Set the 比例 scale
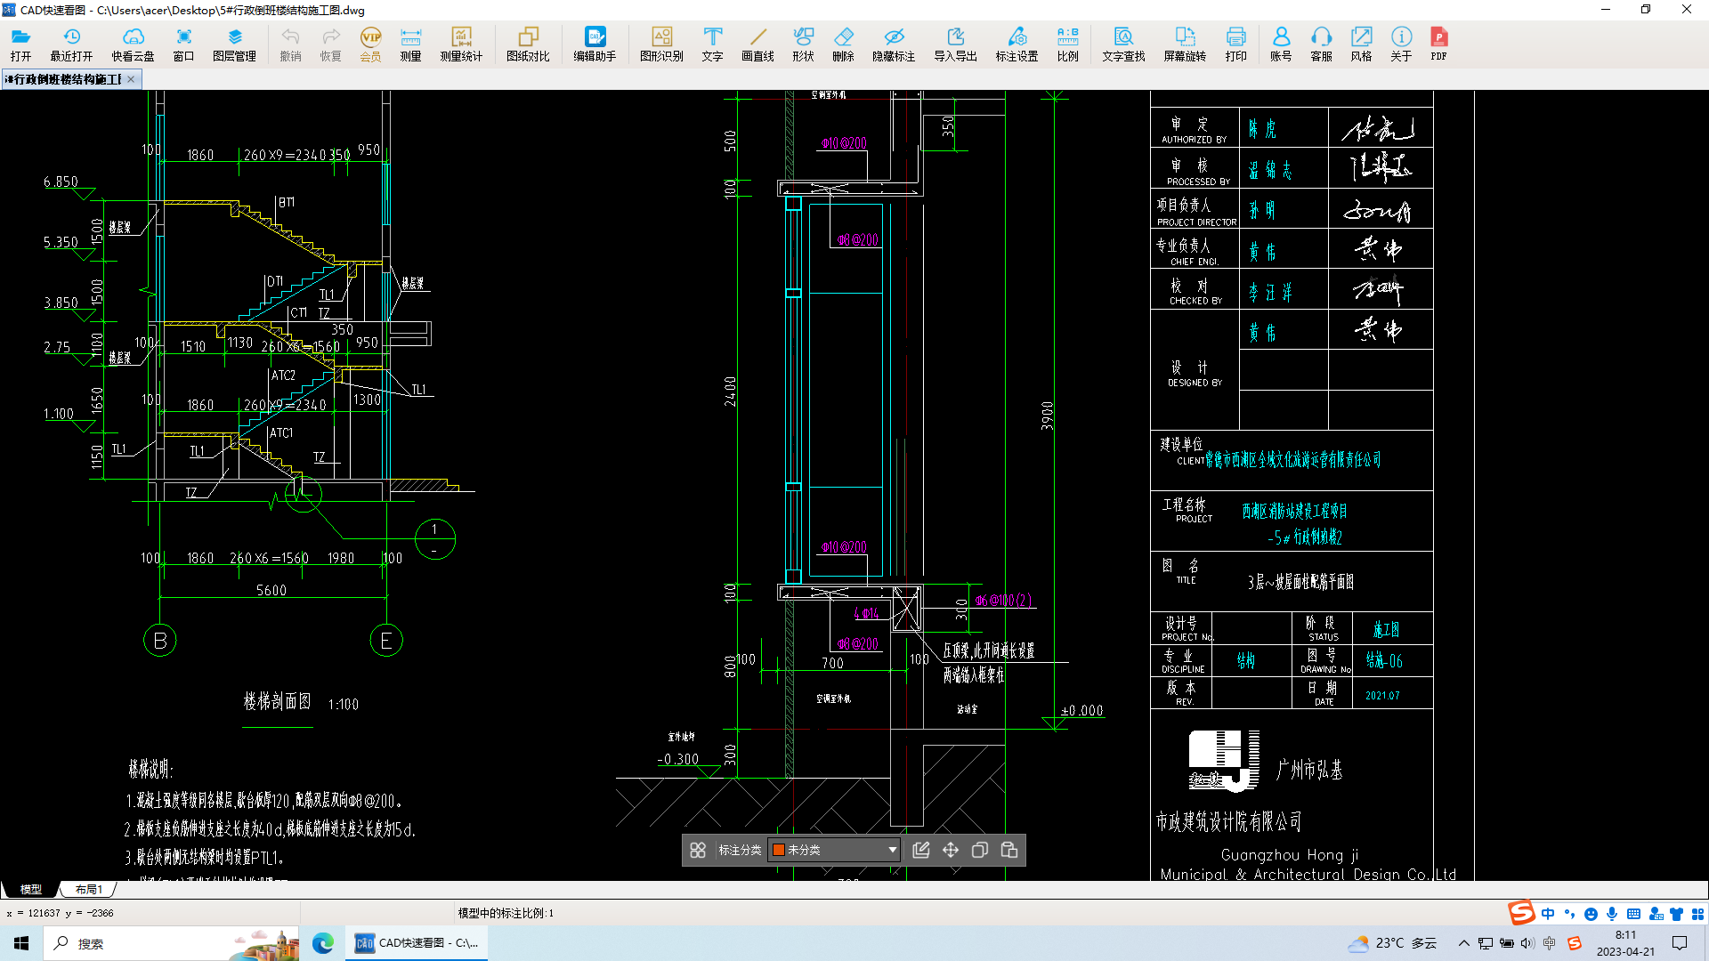 click(x=1067, y=44)
